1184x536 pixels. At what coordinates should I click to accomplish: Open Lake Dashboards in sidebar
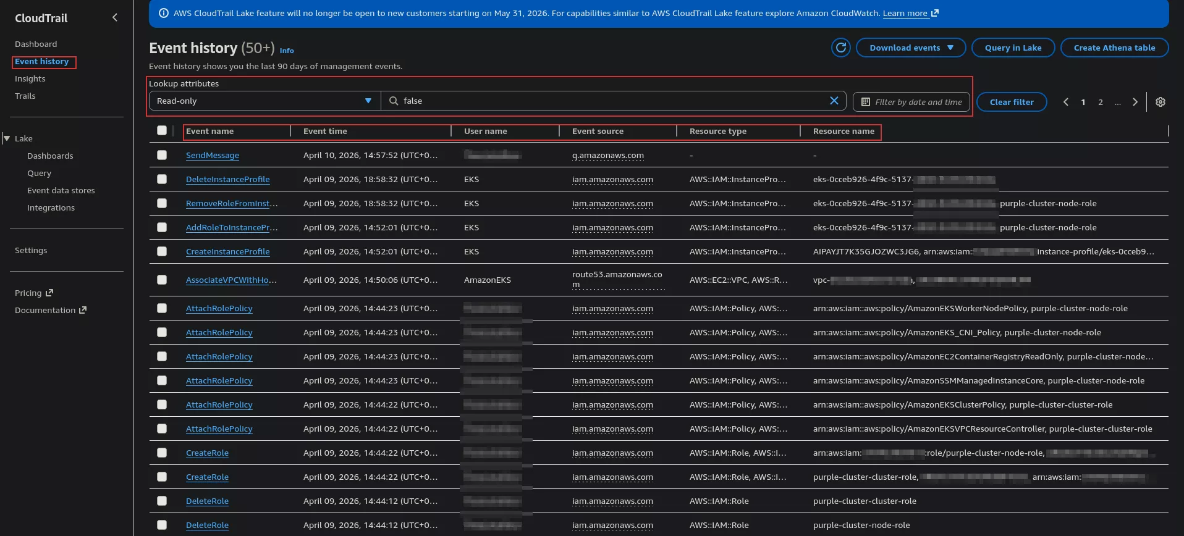tap(50, 156)
